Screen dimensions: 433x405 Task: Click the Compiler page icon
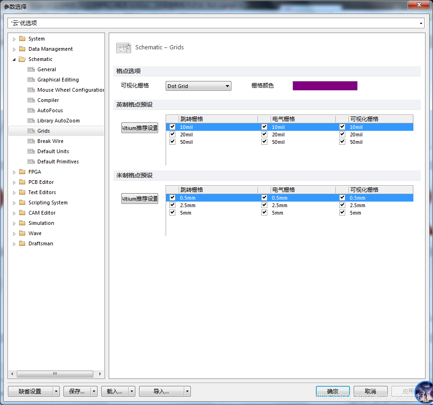coord(31,100)
